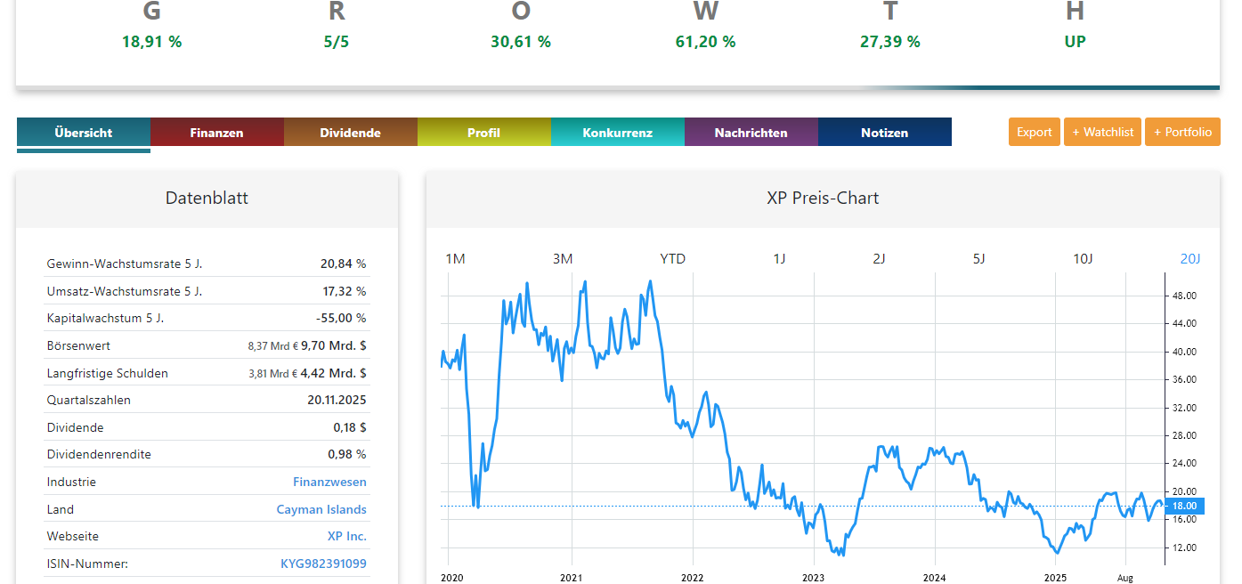Screen dimensions: 1242x584
Task: Open the Nachrichten tab
Action: point(751,132)
